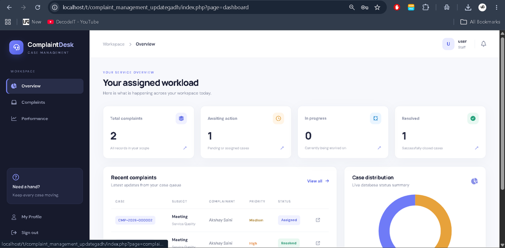Click the browser address bar URL

[x=155, y=7]
